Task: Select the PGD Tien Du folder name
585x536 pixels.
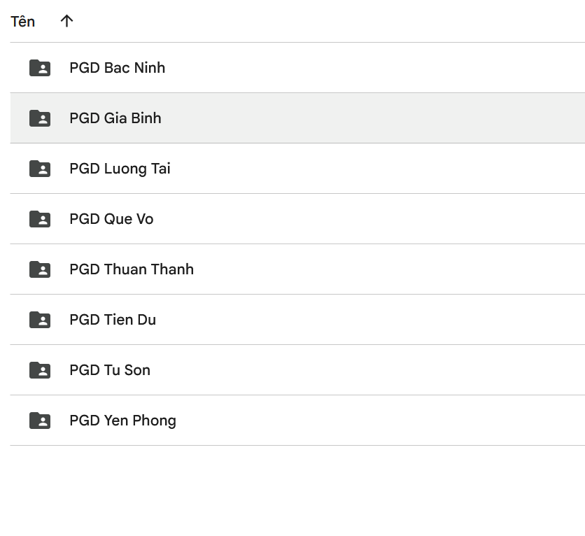Action: pos(113,320)
